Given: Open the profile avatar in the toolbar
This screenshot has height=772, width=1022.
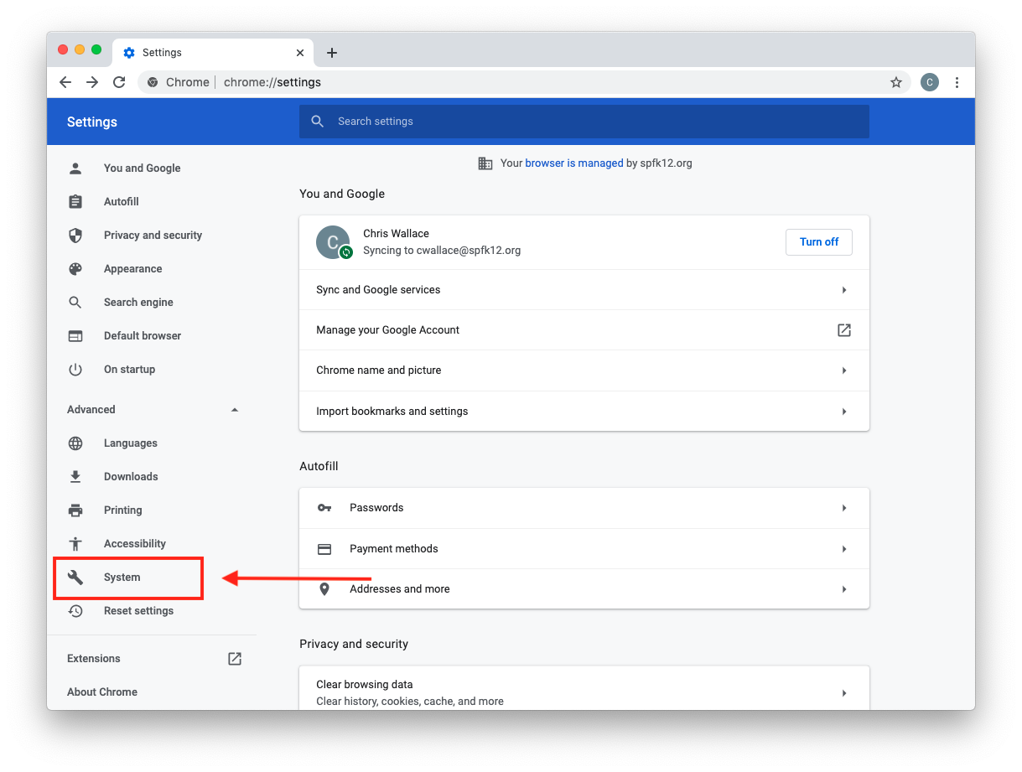Looking at the screenshot, I should tap(930, 82).
